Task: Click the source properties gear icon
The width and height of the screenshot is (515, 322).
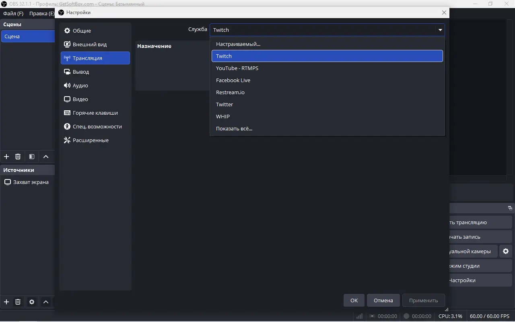Action: (x=32, y=302)
